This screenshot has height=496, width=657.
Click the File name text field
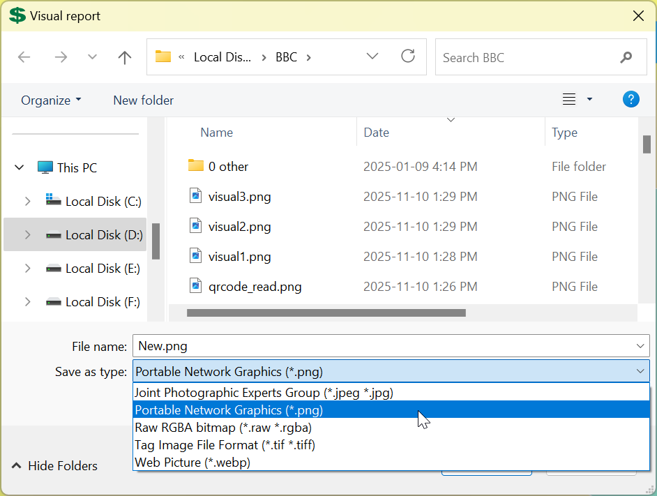click(384, 345)
